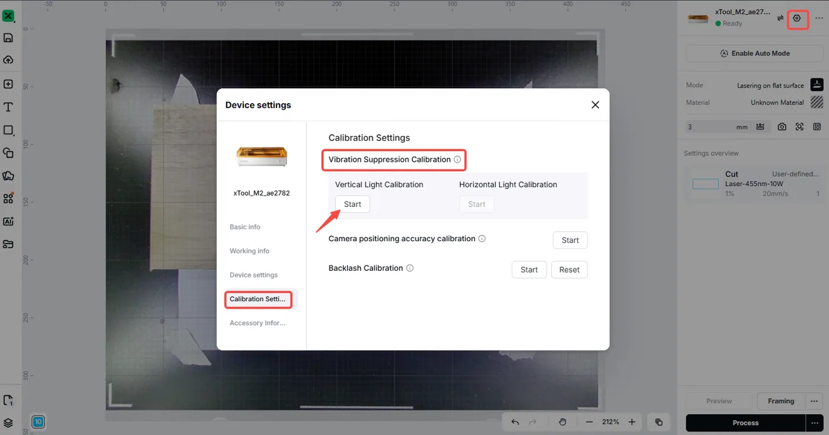
Task: Open the Layers icon at bottom left
Action: pos(8,423)
